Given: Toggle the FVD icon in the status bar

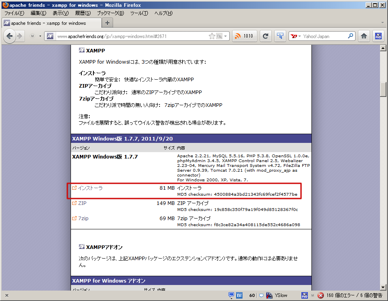Looking at the screenshot, I should coord(305,295).
